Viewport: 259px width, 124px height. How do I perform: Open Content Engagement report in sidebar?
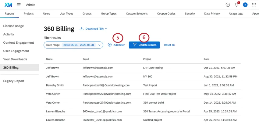click(x=19, y=43)
